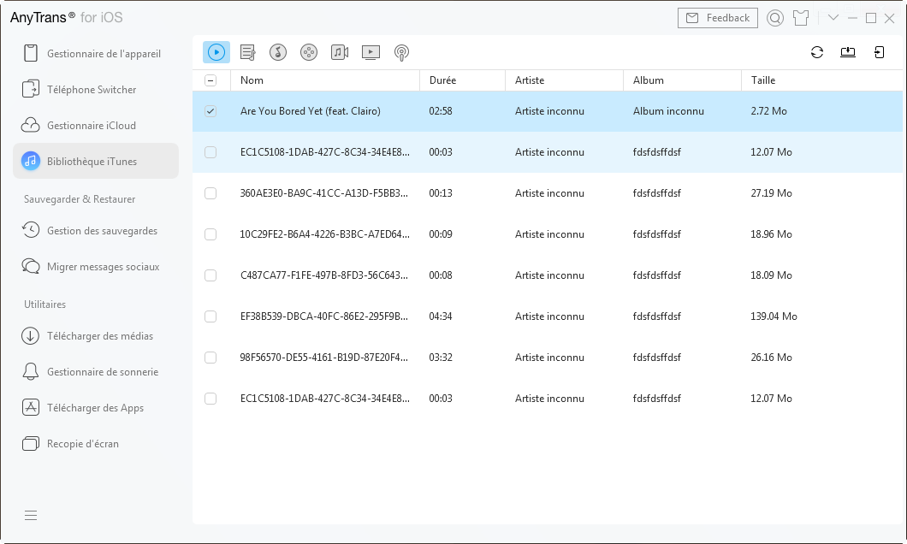Uncheck the Are You Bored Yet checkbox
Viewport: 907px width, 544px height.
[x=210, y=111]
